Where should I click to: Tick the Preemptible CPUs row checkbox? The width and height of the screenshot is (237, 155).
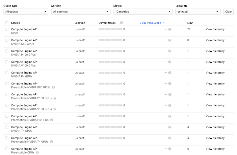[7, 149]
